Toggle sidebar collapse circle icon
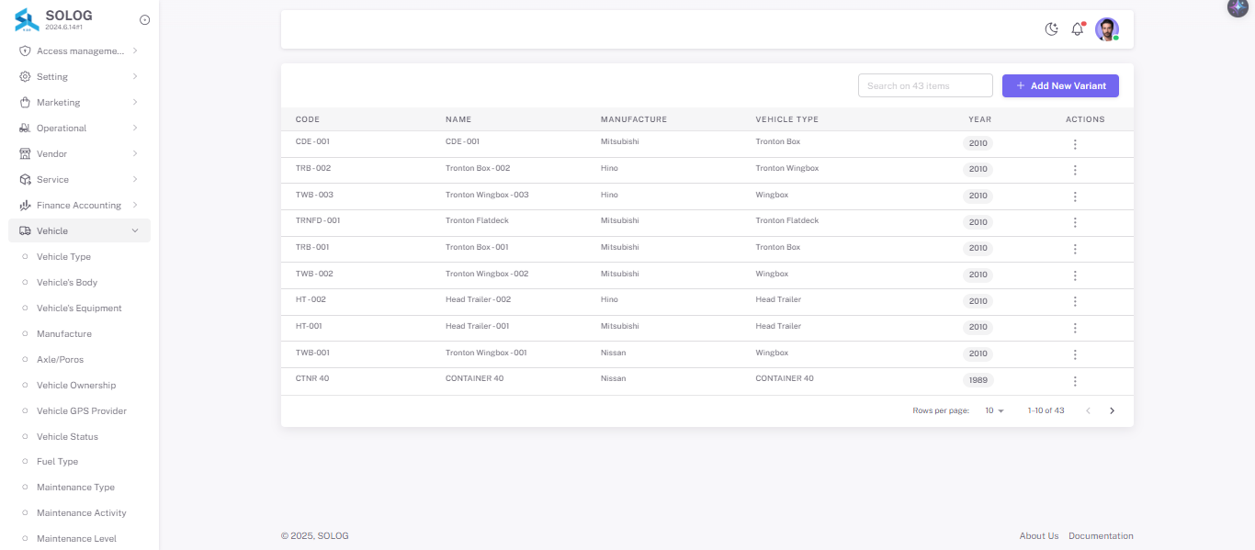1255x550 pixels. click(144, 20)
